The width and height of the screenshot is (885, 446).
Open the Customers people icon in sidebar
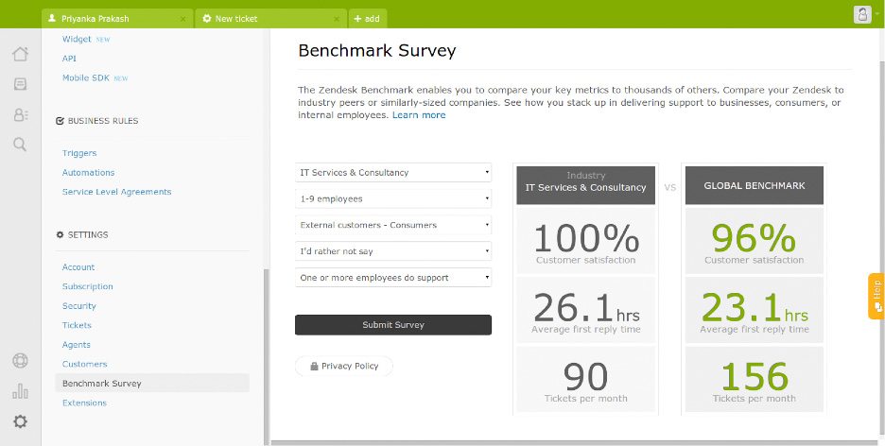(x=20, y=114)
